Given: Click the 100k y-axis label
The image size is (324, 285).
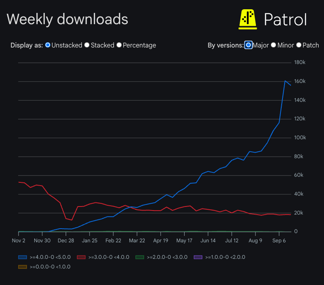Looking at the screenshot, I should click(x=300, y=138).
